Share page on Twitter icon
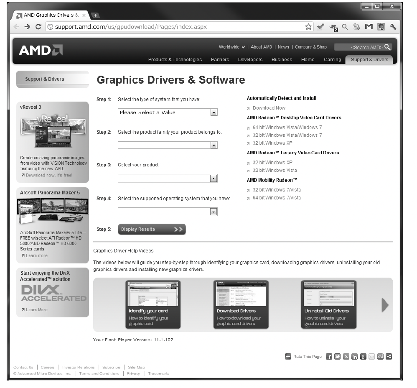417x388 pixels. (338, 357)
